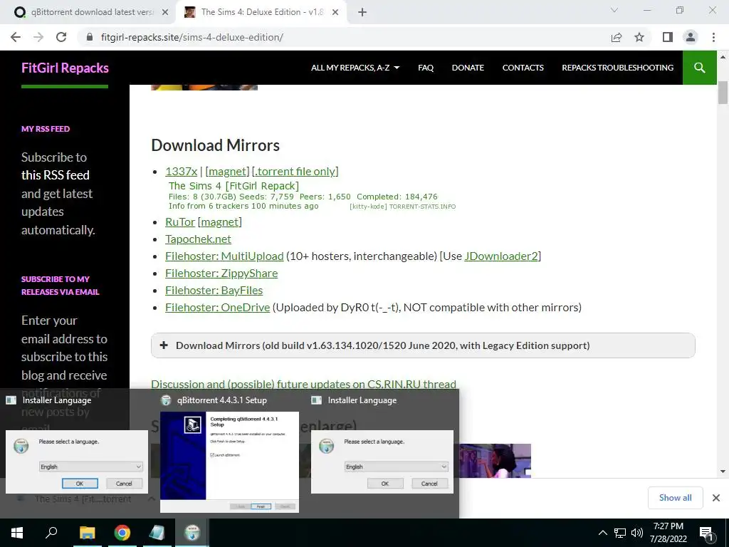
Task: Share this page via the share icon
Action: [x=617, y=37]
